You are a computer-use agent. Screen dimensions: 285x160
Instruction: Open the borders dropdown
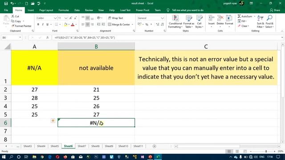pyautogui.click(x=60, y=24)
